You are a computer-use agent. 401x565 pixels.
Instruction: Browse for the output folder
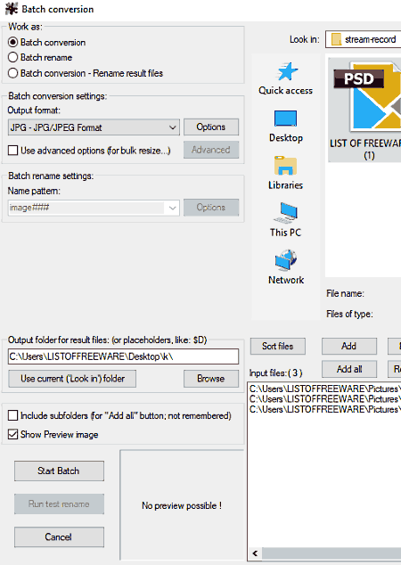pos(211,379)
